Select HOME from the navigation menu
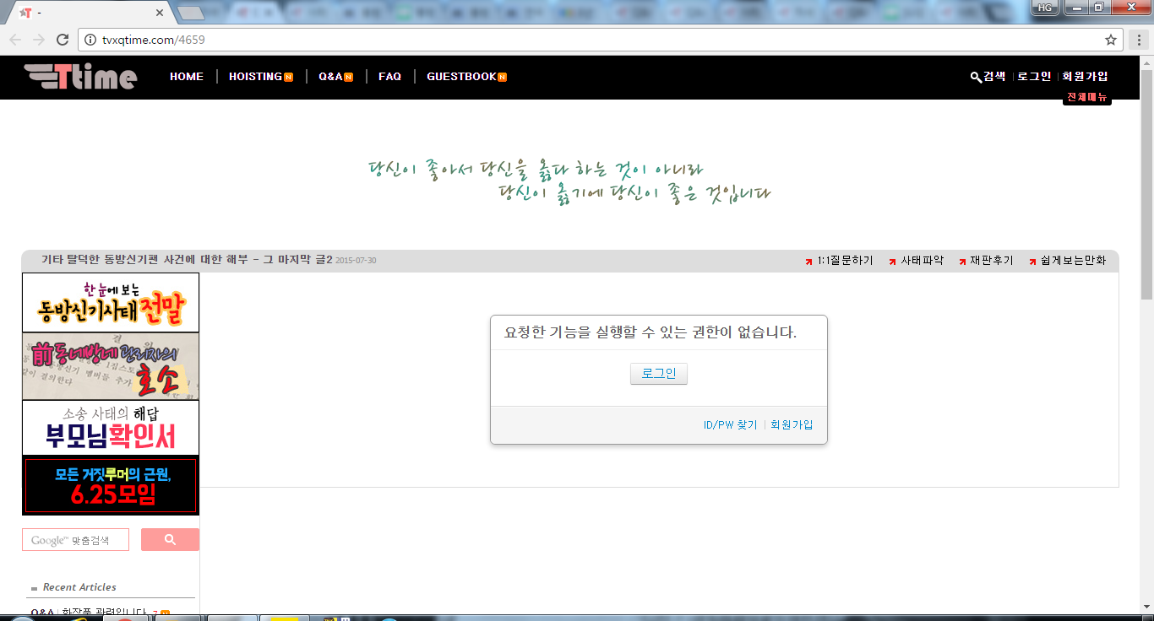Viewport: 1154px width, 621px height. [x=186, y=76]
